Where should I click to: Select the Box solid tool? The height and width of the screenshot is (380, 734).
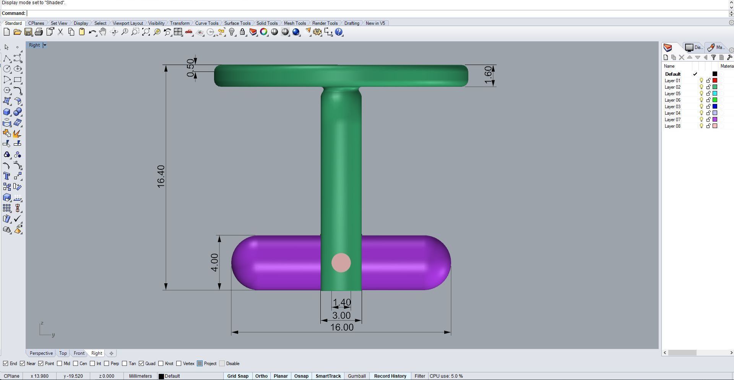7,112
